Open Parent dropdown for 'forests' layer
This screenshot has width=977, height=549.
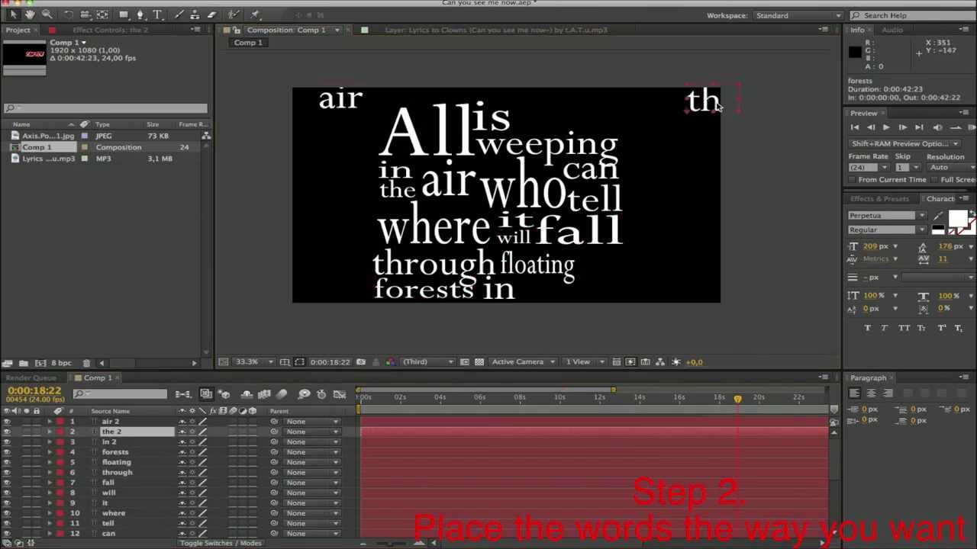pos(311,452)
